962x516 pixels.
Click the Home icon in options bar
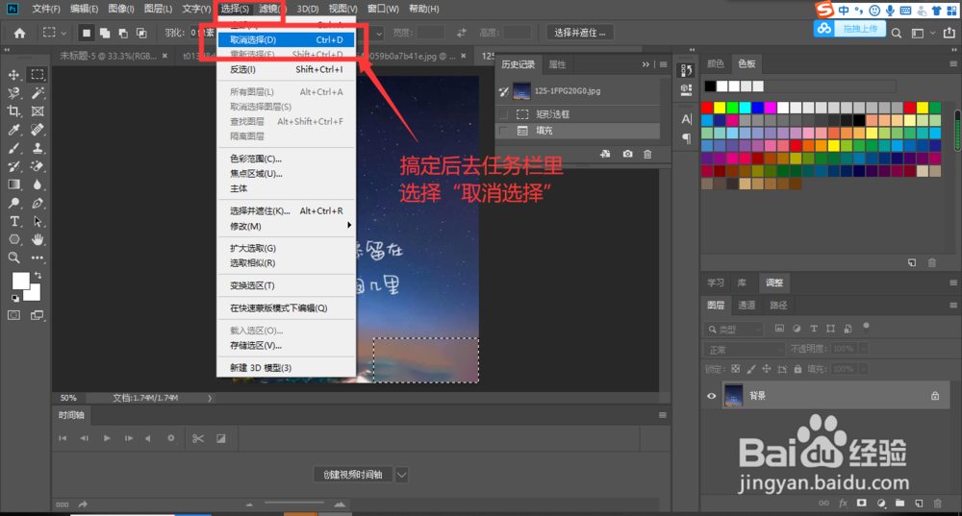click(19, 33)
